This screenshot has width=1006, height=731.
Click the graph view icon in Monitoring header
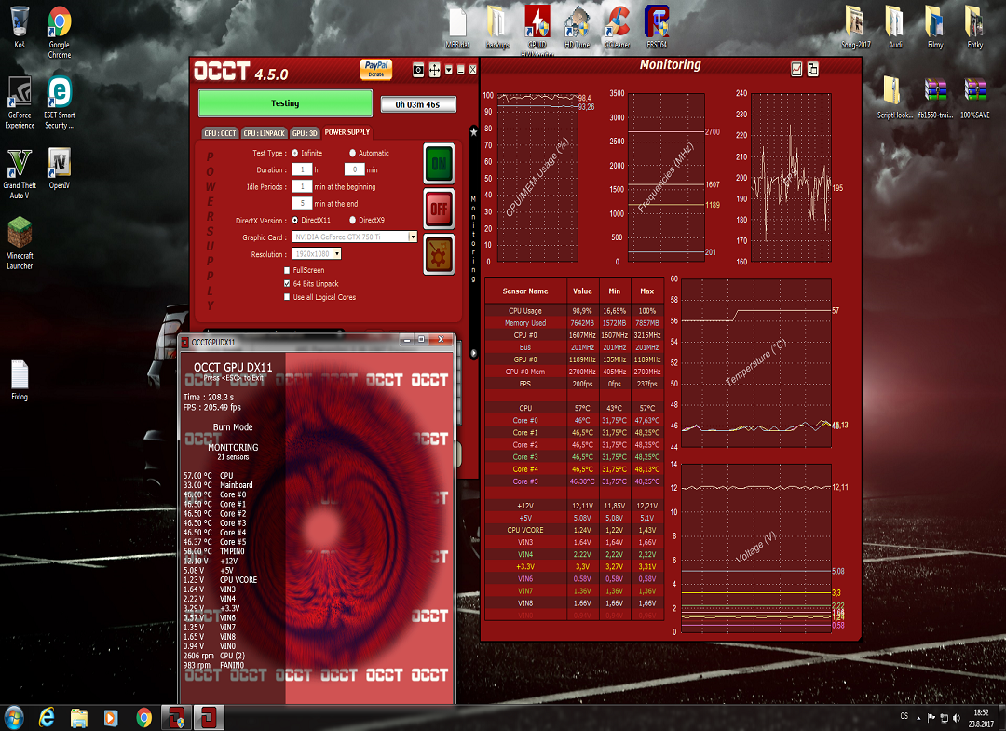796,69
